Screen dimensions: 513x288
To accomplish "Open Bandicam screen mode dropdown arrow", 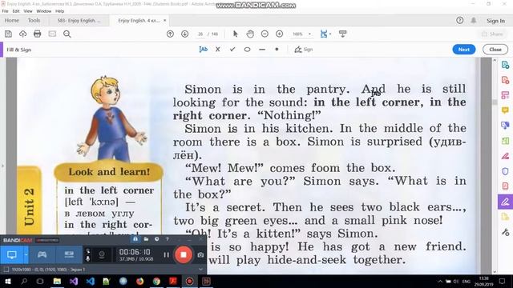I will 26,254.
